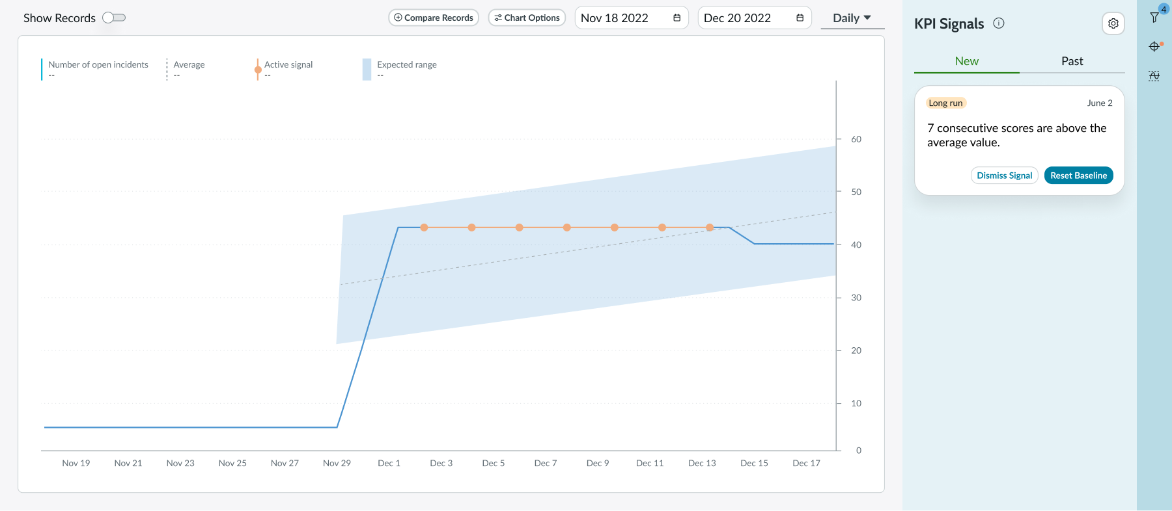1172x511 pixels.
Task: Open the signal wave sidebar icon
Action: 1154,76
